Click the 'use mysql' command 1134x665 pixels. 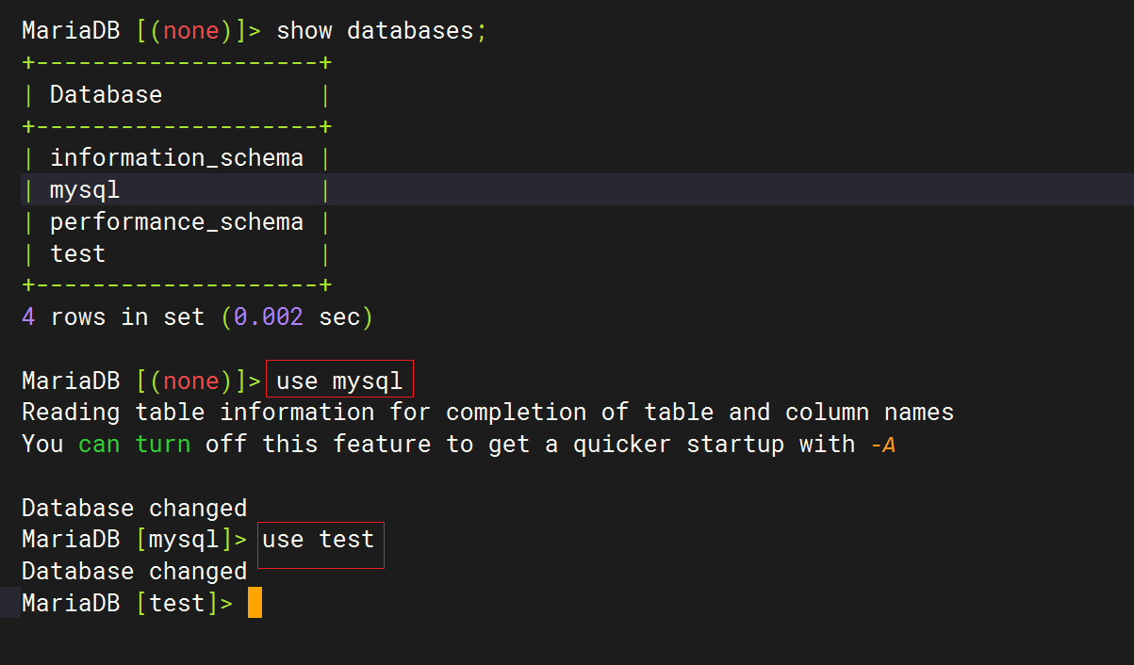click(x=339, y=381)
